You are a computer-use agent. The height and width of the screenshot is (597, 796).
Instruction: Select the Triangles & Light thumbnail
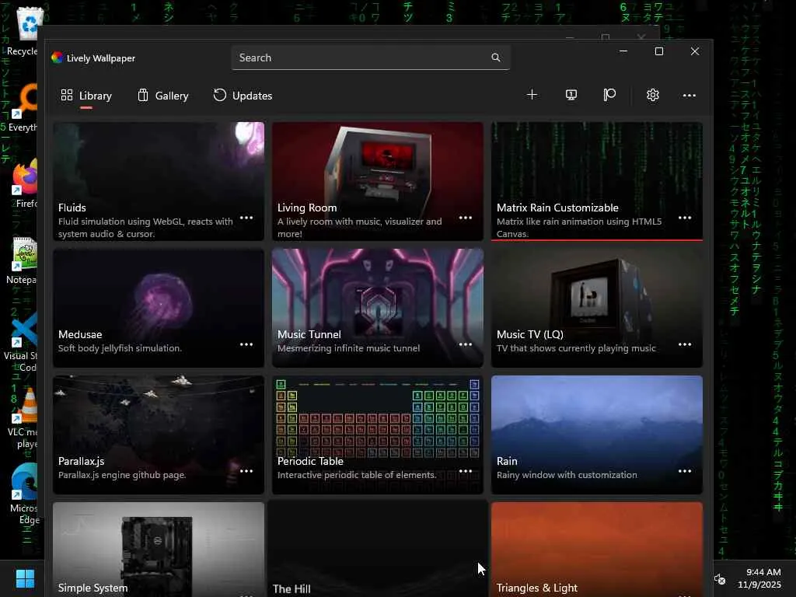597,550
